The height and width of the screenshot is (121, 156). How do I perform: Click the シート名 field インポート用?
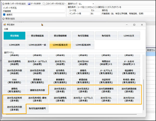pyautogui.click(x=79, y=14)
